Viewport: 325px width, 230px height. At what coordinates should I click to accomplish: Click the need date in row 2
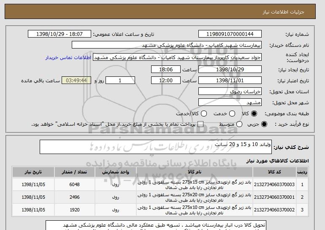coord(33,197)
